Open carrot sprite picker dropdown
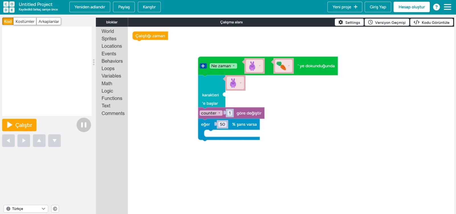 click(289, 66)
